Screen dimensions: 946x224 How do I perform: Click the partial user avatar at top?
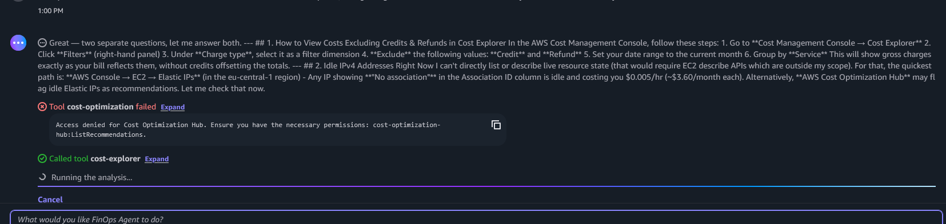pos(18,1)
